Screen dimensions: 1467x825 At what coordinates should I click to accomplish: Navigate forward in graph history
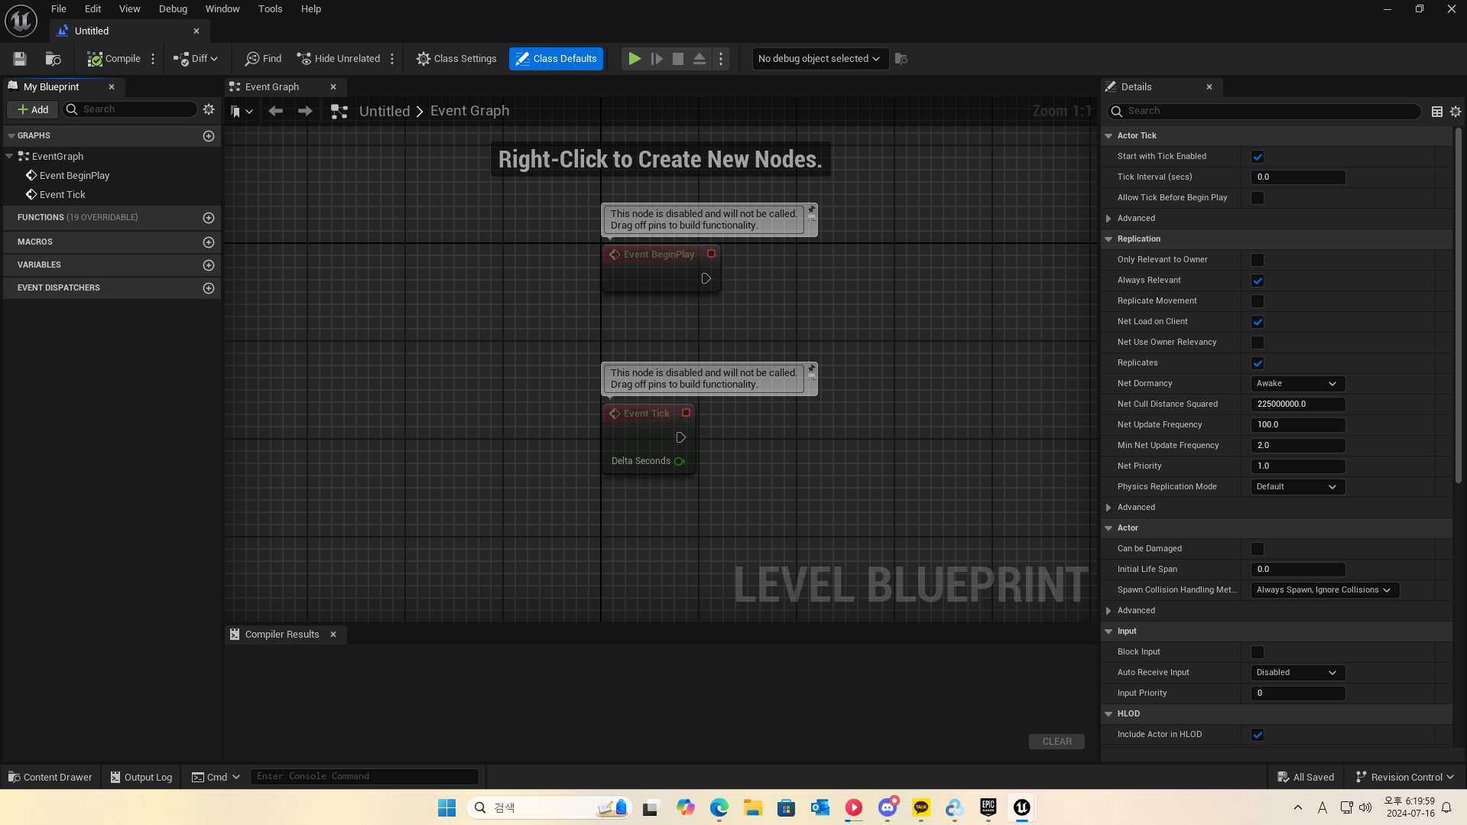tap(305, 112)
